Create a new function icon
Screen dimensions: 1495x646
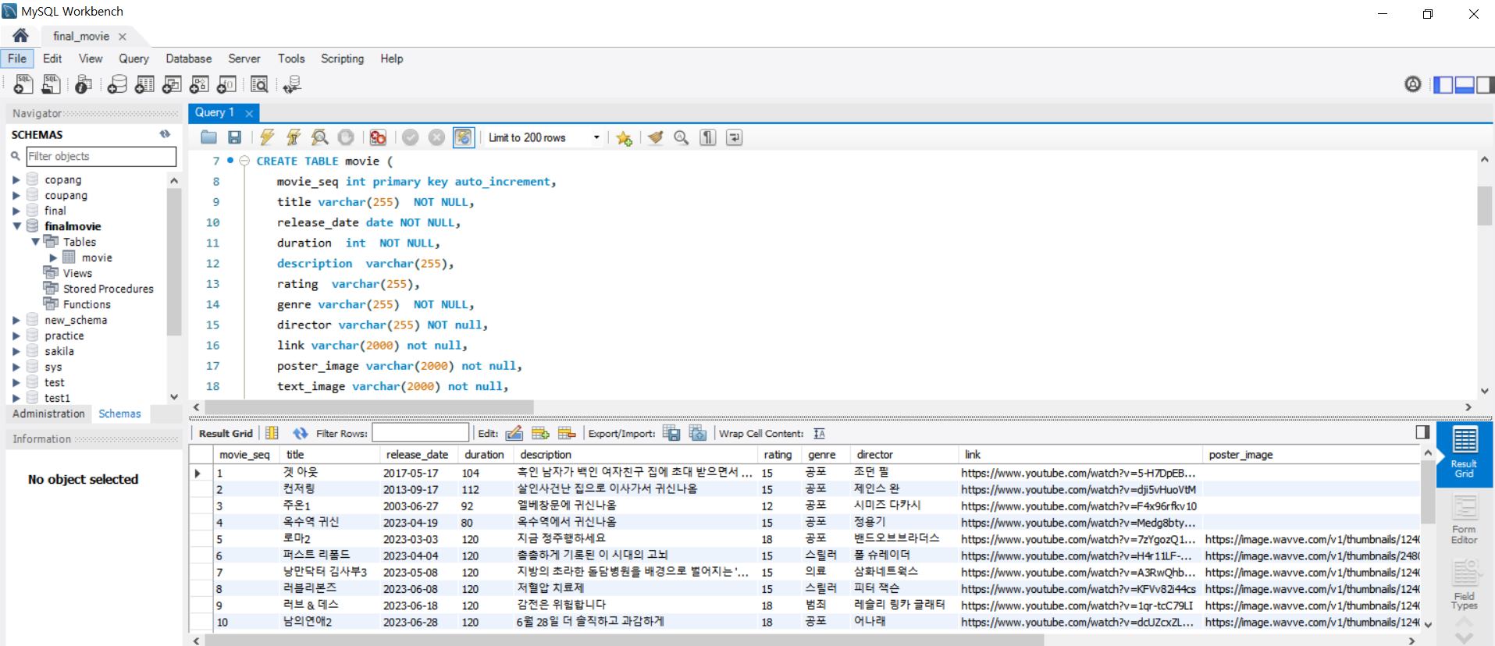tap(226, 84)
